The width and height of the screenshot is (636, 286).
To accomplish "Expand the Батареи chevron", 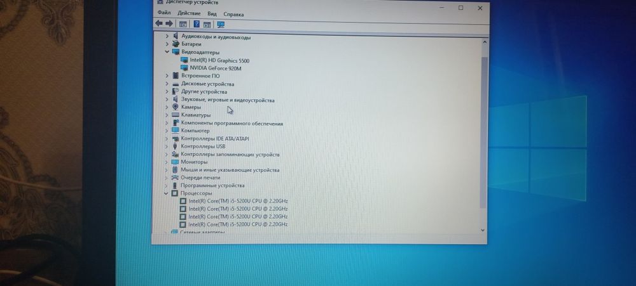I will point(167,44).
